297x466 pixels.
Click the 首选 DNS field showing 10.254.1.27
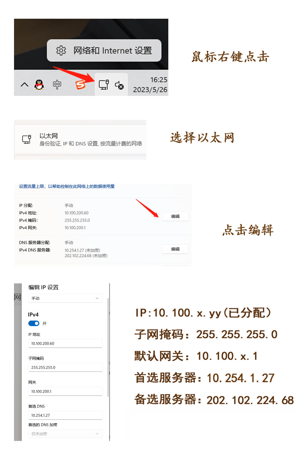click(x=65, y=415)
